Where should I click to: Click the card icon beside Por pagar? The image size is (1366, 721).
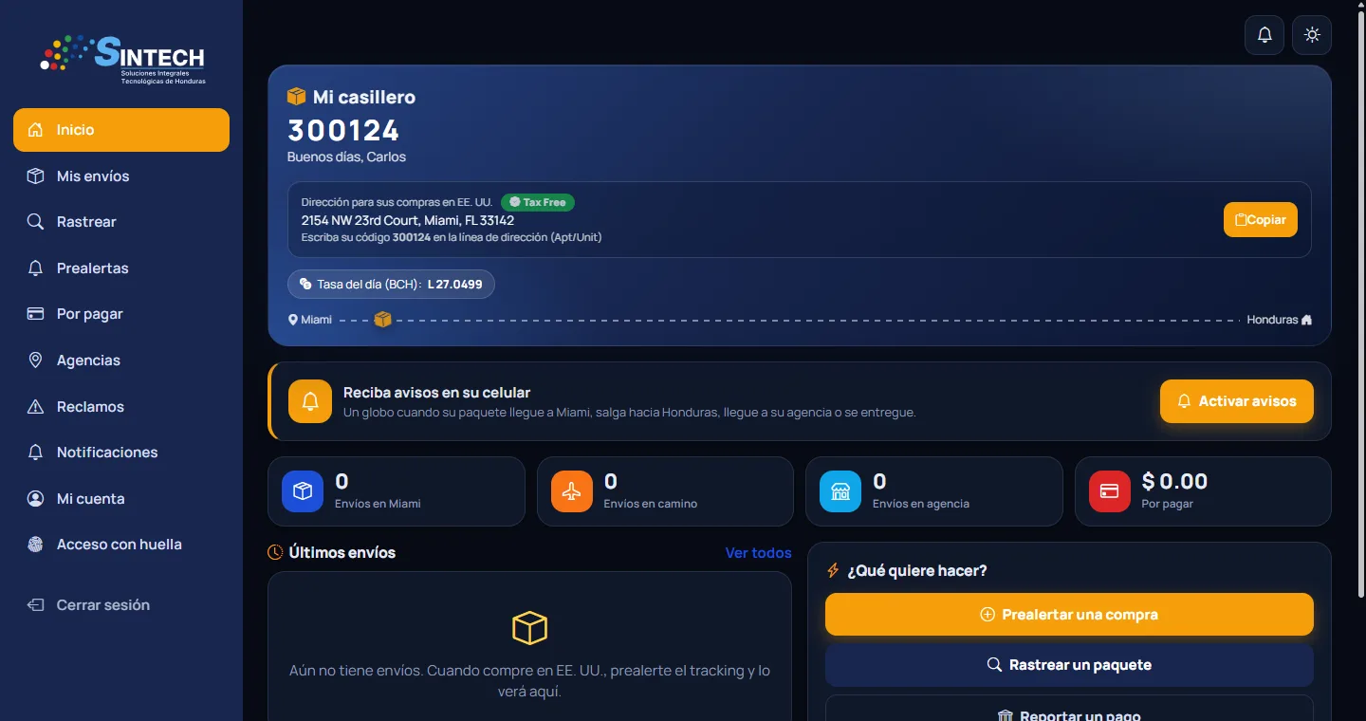[35, 314]
